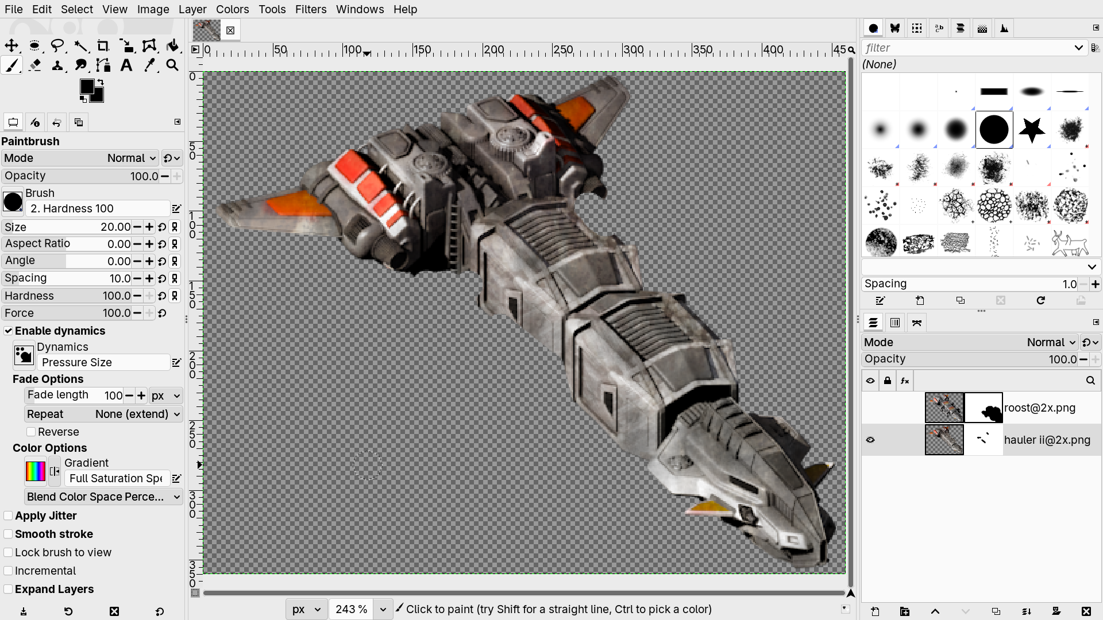Image resolution: width=1103 pixels, height=620 pixels.
Task: Open the Layer menu
Action: (x=192, y=9)
